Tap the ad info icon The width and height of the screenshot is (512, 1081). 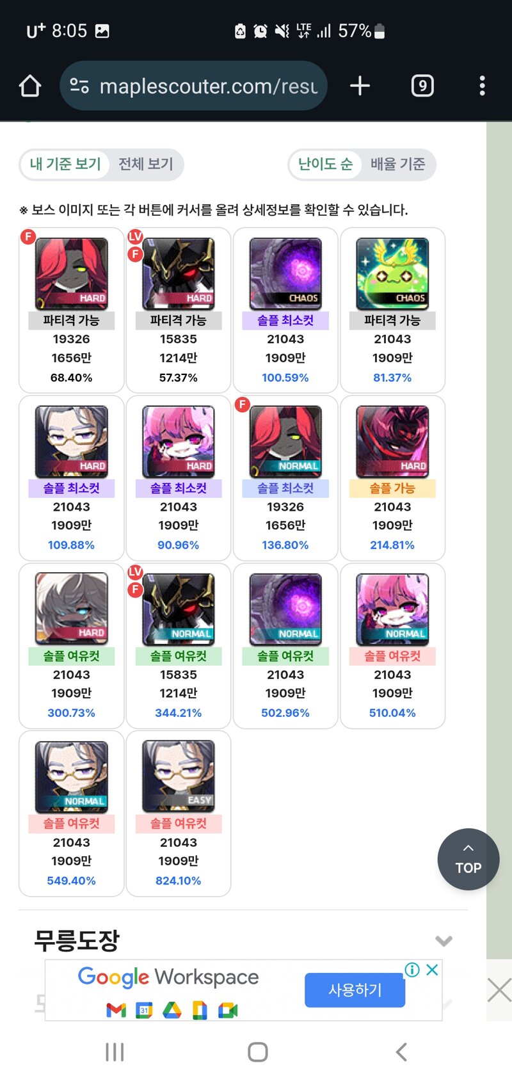(x=413, y=970)
